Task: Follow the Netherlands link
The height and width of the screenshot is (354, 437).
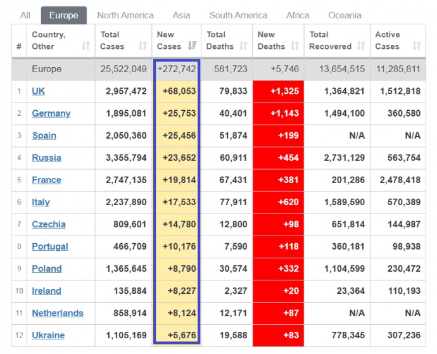Action: click(58, 313)
